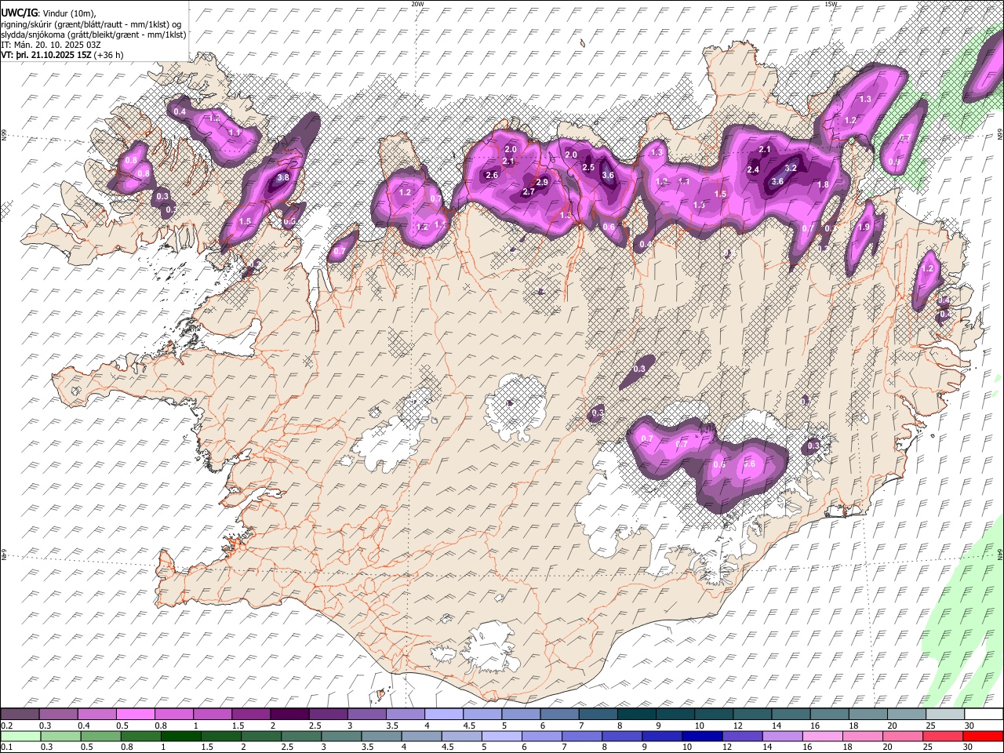Click the 3.2 snowfall value label
This screenshot has height=753, width=1004.
point(791,168)
